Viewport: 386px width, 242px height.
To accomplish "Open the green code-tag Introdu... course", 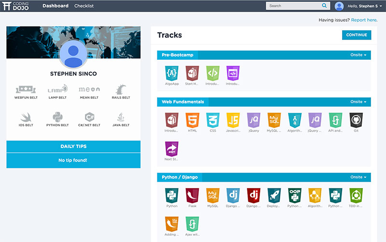I will (213, 73).
